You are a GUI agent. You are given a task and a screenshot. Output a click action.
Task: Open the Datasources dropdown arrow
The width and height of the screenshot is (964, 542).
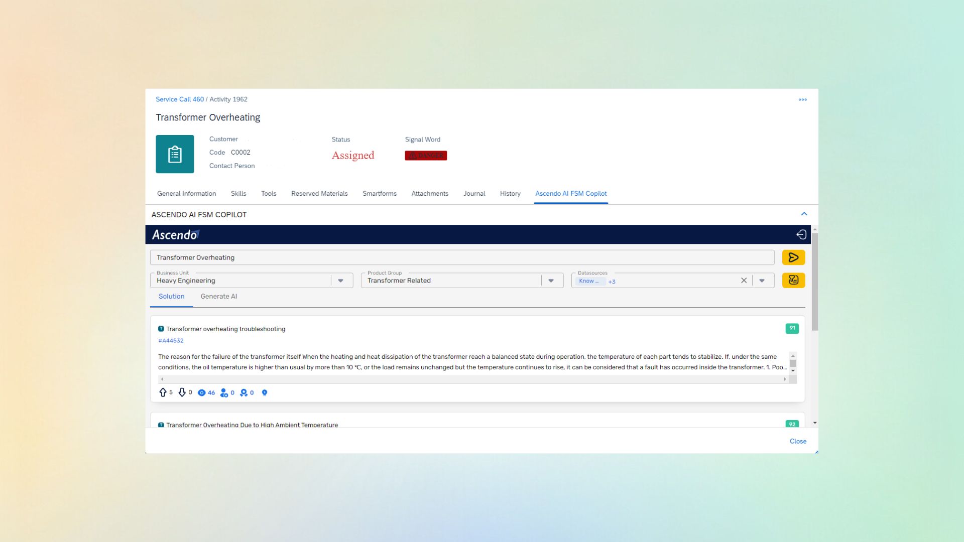762,281
